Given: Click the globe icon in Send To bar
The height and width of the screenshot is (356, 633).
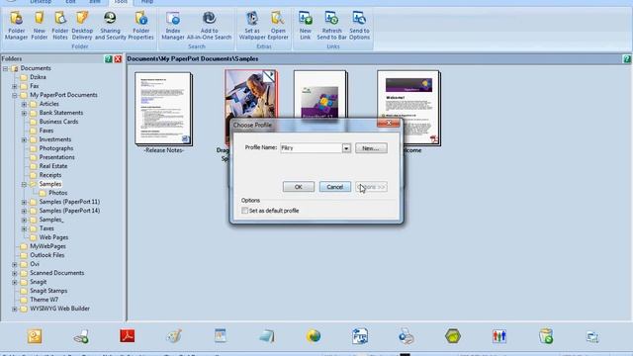Looking at the screenshot, I should coord(314,336).
